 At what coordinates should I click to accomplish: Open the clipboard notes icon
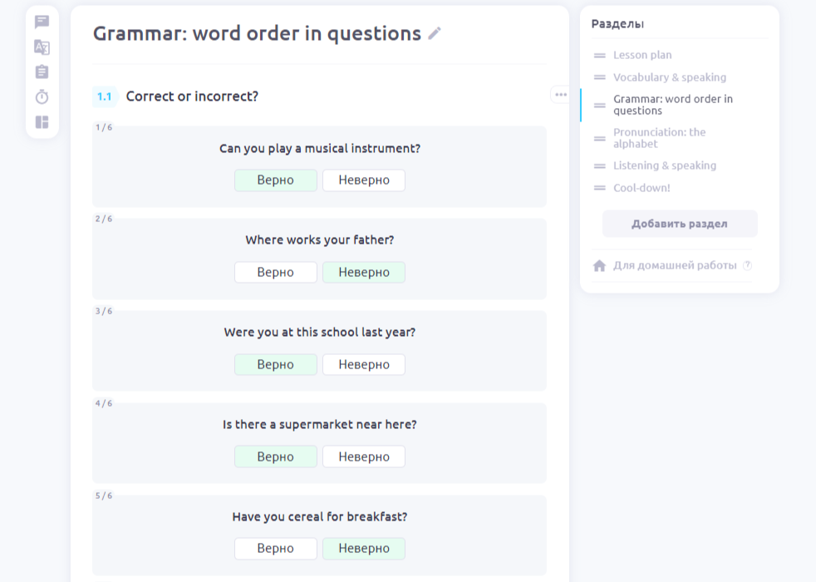tap(42, 72)
